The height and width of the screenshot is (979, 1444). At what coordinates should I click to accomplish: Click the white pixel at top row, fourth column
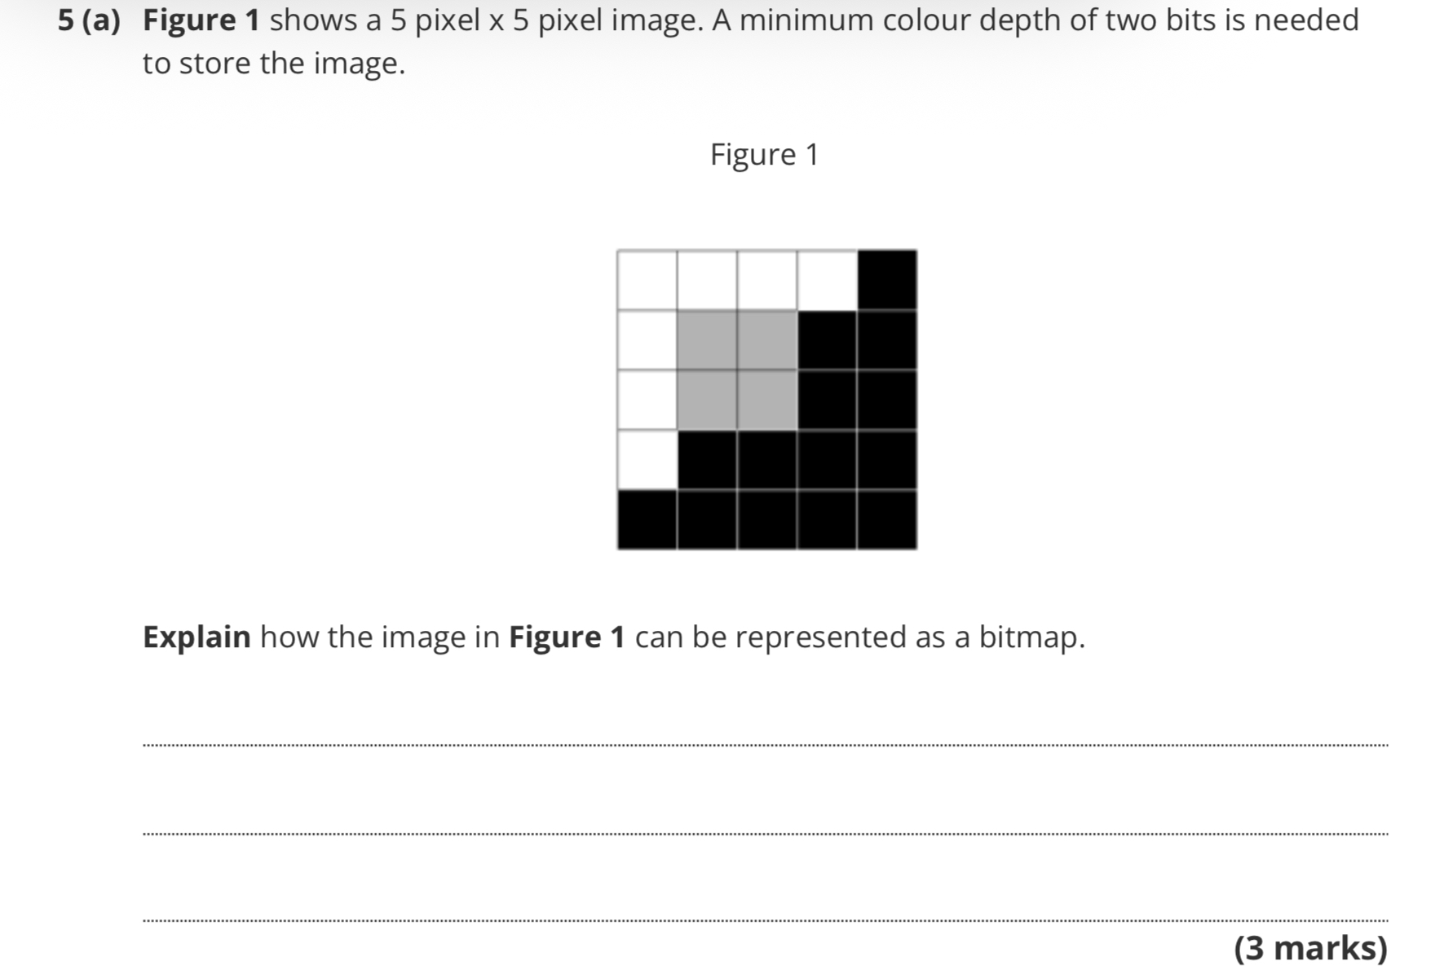pos(827,280)
